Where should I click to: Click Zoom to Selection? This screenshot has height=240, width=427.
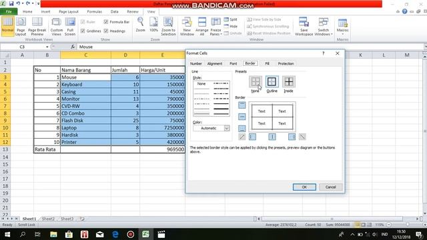click(x=168, y=26)
